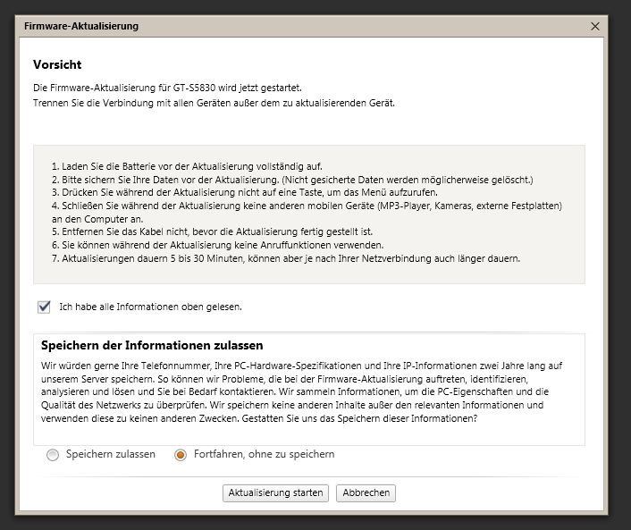
Task: Click the Vorsicht heading
Action: (x=57, y=64)
